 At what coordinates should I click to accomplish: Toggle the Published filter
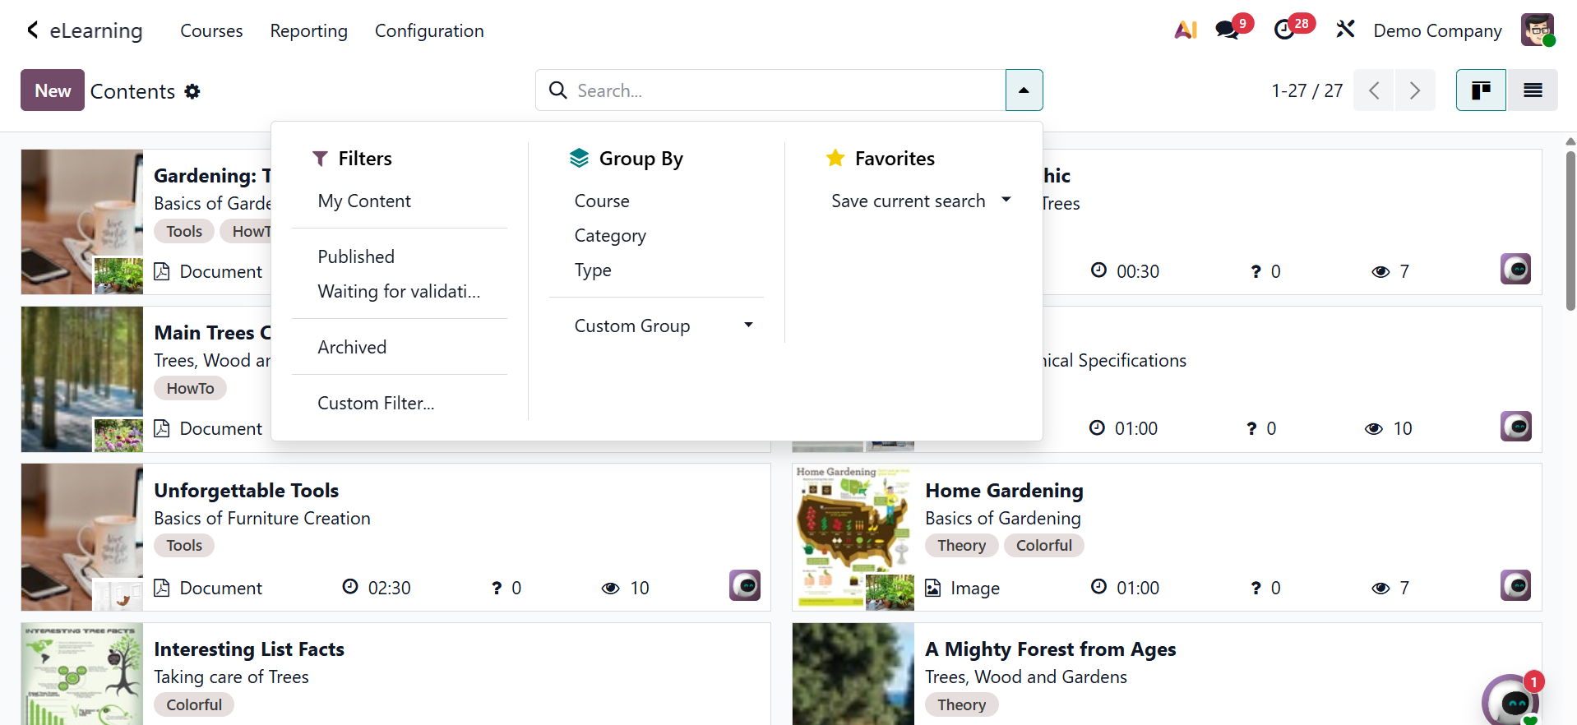356,257
